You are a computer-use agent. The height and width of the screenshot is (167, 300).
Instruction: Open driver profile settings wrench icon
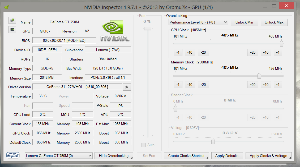127,87
